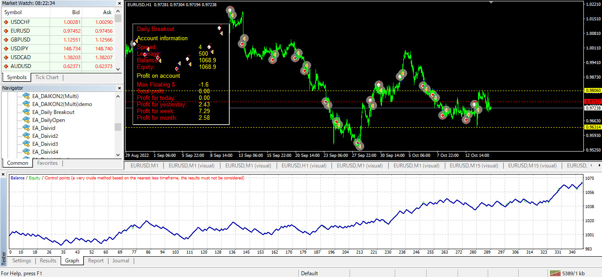Viewport: 602px width, 277px height.
Task: Open the tester Journal tab
Action: click(120, 261)
